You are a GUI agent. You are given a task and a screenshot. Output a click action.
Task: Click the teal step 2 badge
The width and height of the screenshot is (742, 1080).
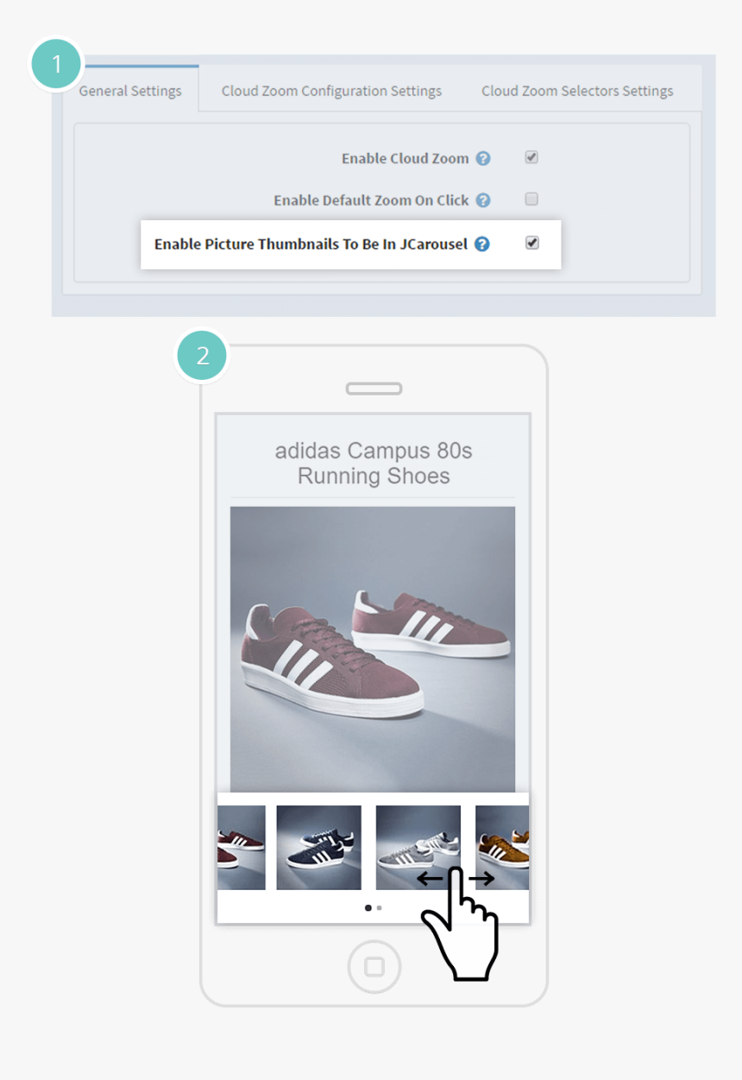pyautogui.click(x=203, y=356)
